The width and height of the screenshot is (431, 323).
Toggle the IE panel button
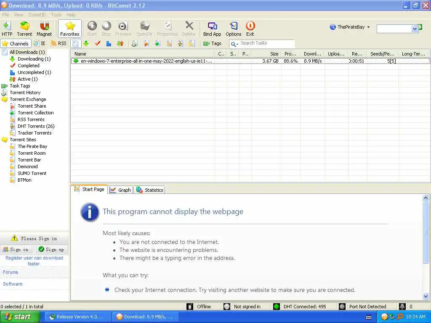click(x=40, y=43)
